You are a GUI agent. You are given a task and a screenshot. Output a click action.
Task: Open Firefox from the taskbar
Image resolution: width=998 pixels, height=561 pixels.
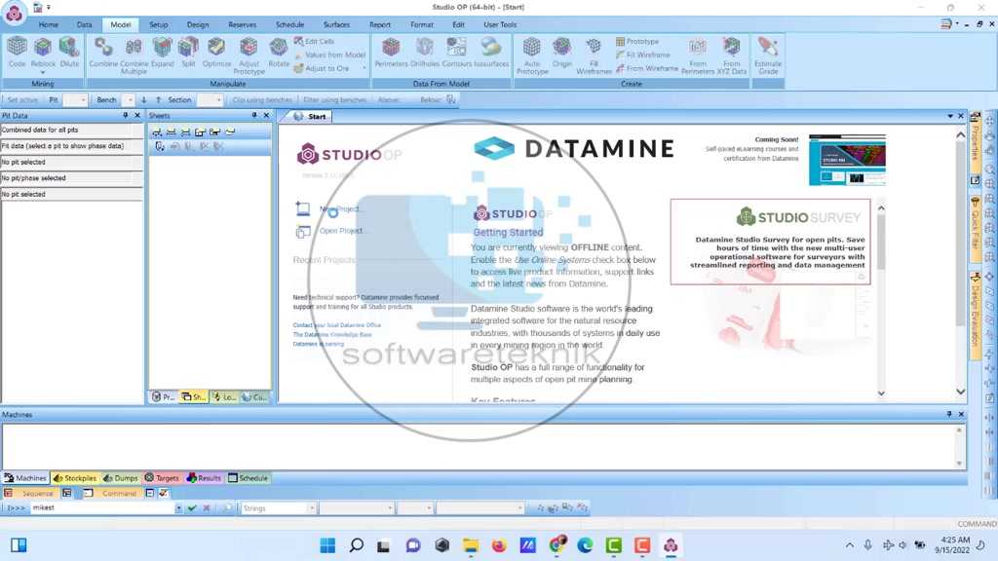pyautogui.click(x=499, y=545)
